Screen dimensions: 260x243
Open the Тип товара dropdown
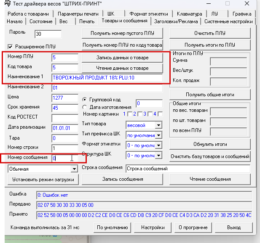pyautogui.click(x=158, y=125)
